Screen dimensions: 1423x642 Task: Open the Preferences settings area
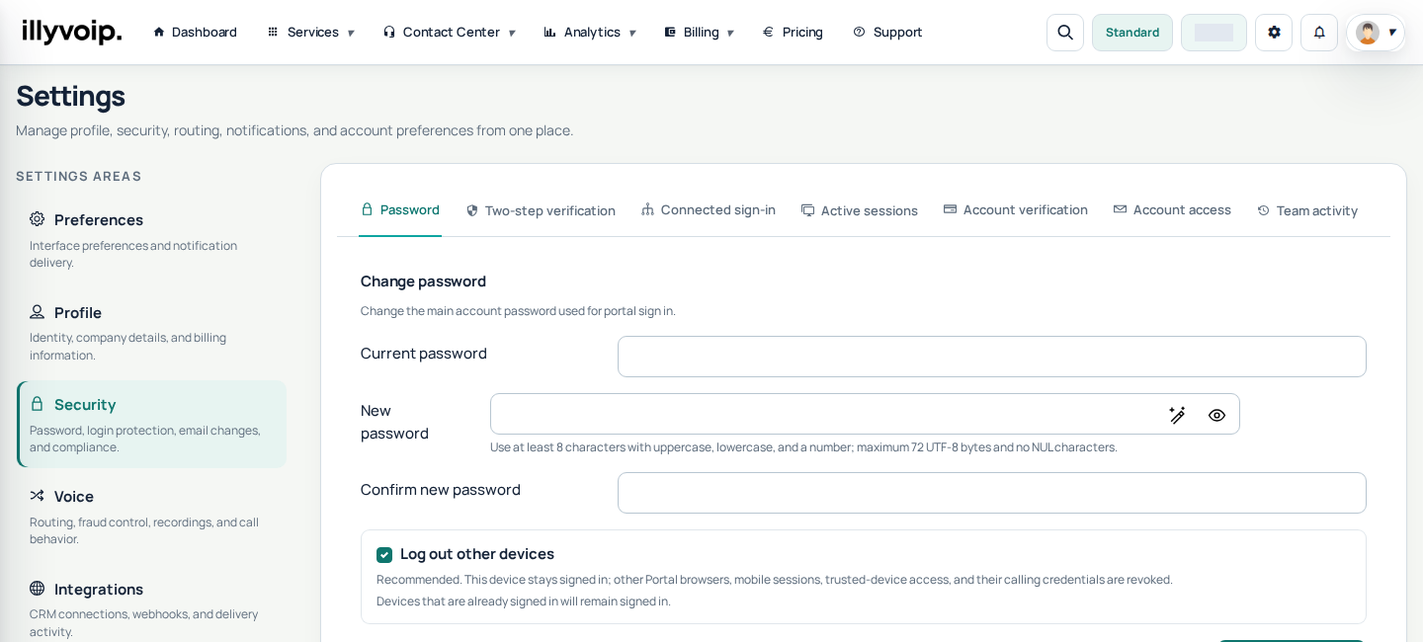coord(151,240)
